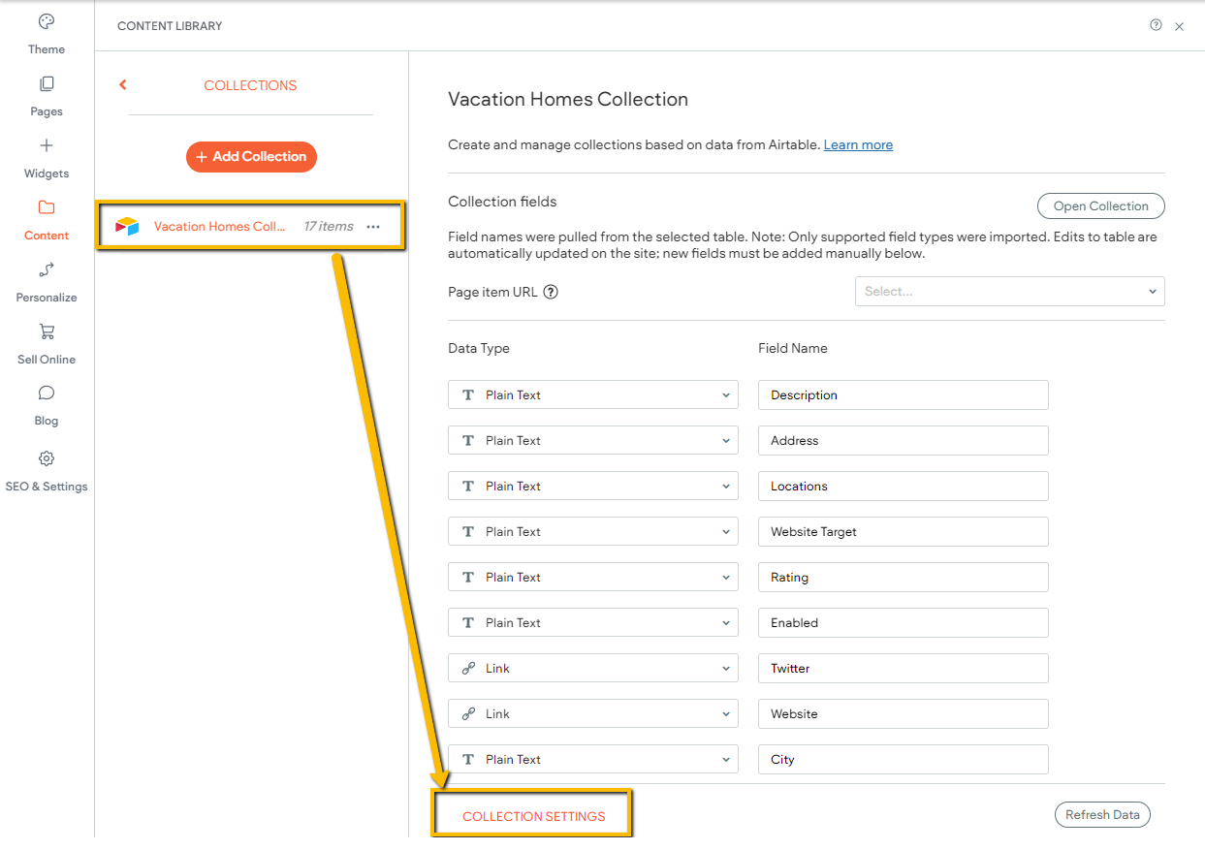Click the help icon in the header
The image size is (1205, 850).
[1156, 25]
